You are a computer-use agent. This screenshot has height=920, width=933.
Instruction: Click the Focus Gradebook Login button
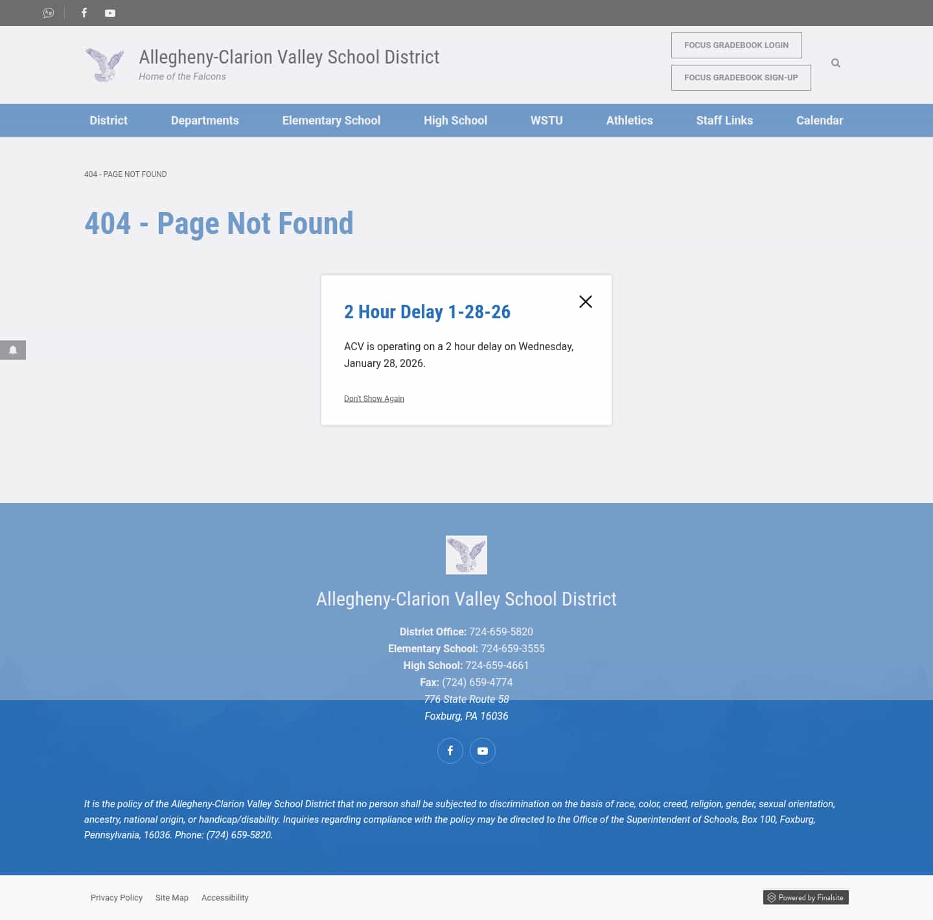736,45
